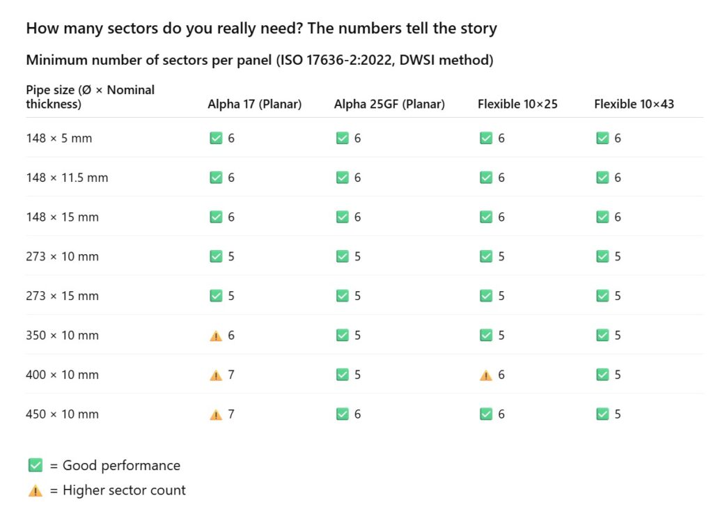Click the Flexible 10×25 column header

517,104
